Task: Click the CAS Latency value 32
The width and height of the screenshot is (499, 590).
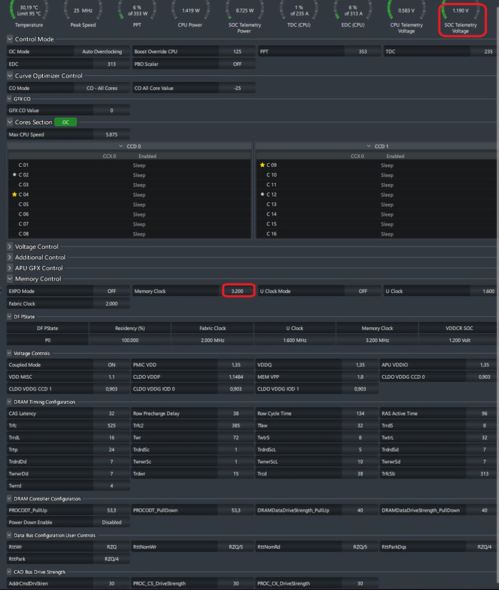Action: [x=112, y=414]
